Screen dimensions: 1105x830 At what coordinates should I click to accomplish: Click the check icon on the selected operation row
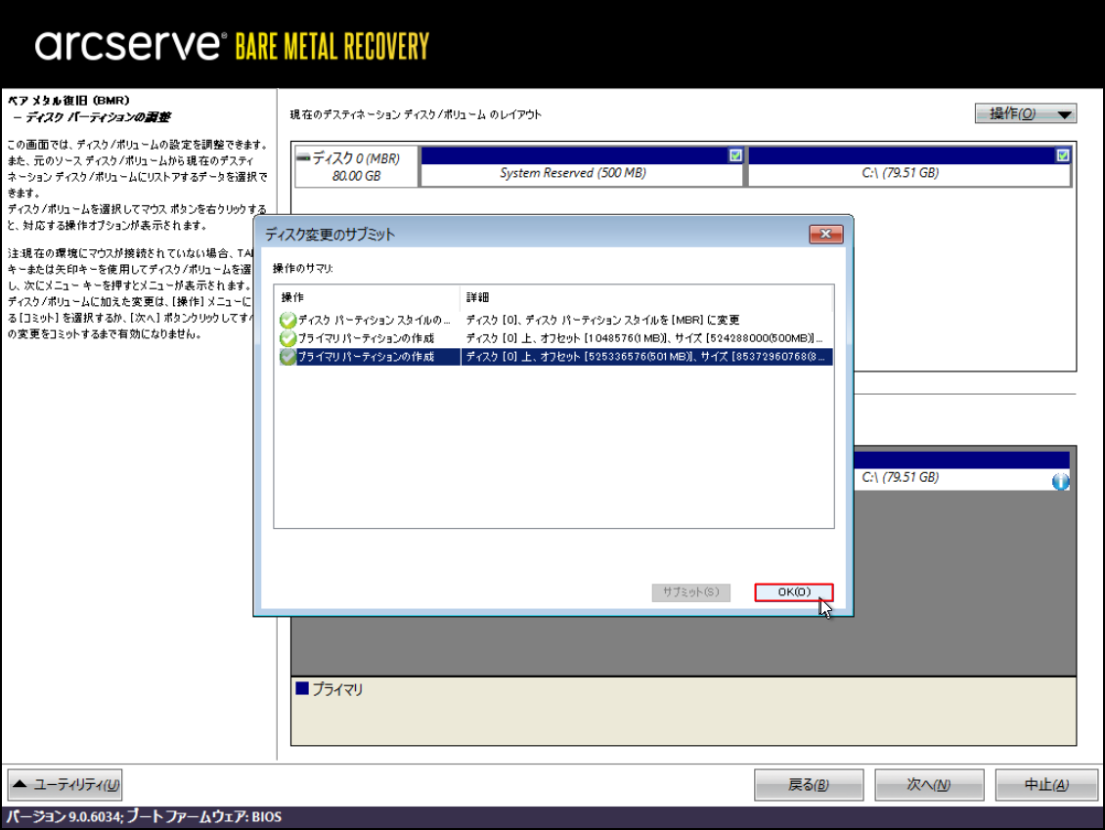coord(287,358)
